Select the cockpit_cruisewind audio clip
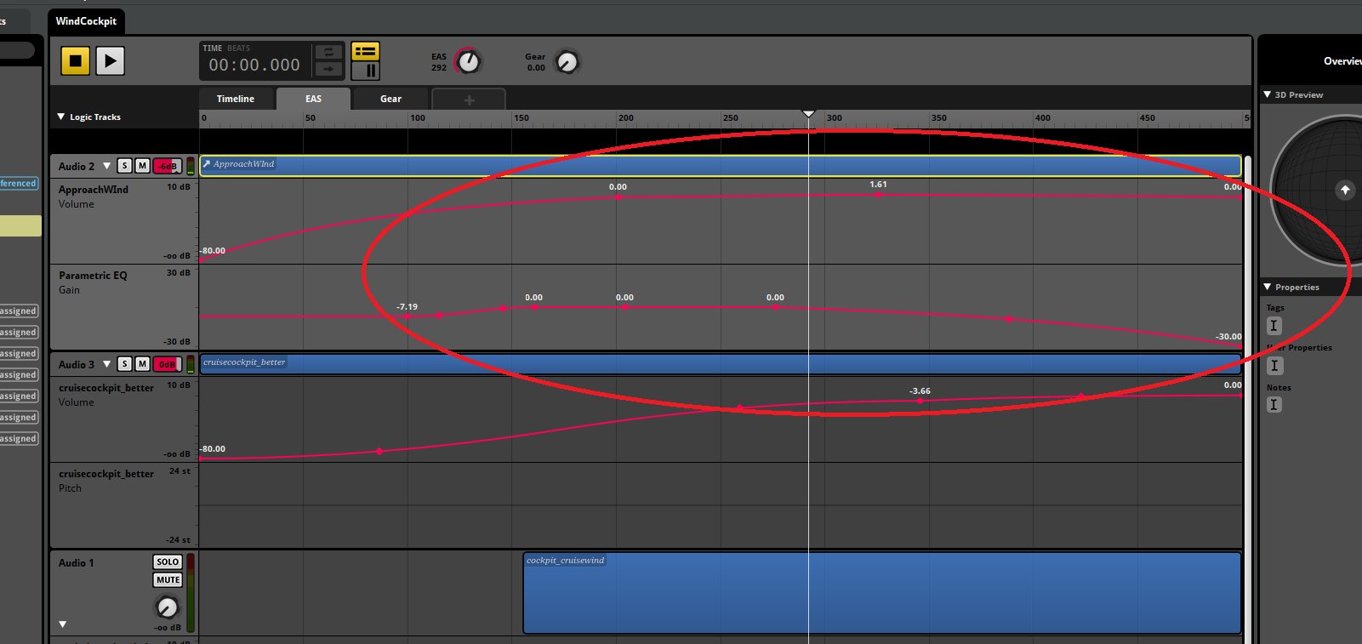The height and width of the screenshot is (644, 1362). [x=882, y=593]
